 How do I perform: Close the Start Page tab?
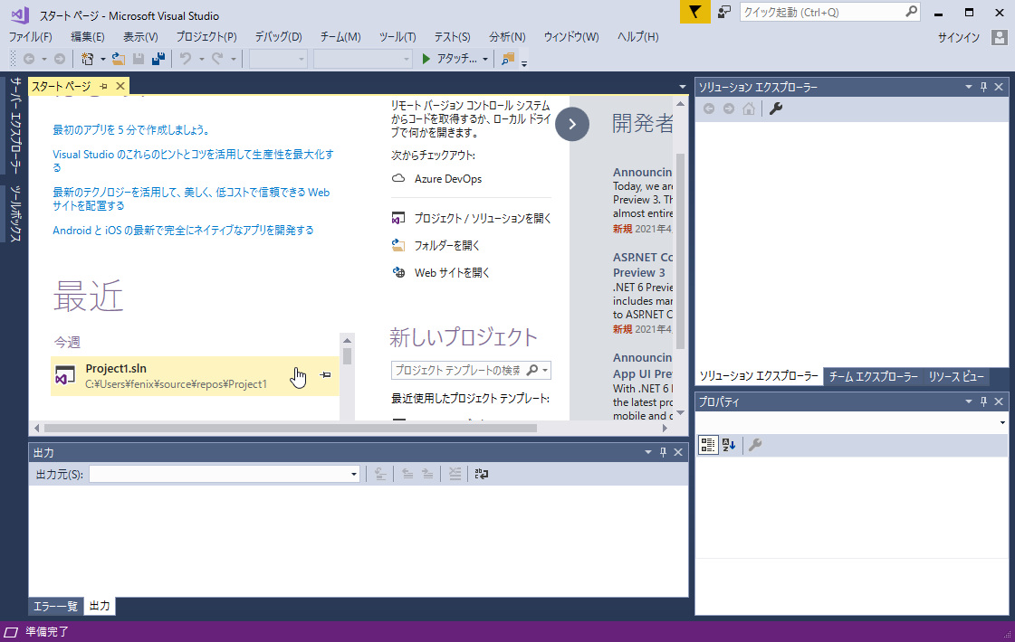[120, 86]
